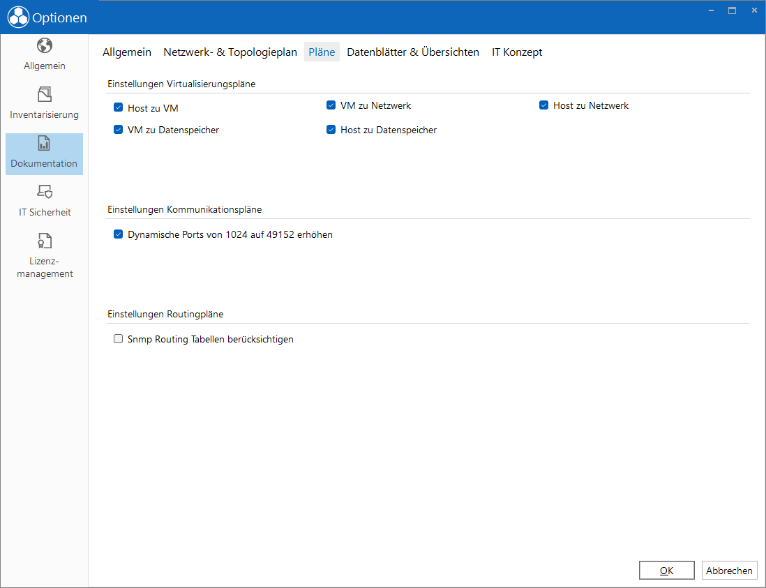Go to Datenblätter & Übersichten tab
This screenshot has width=766, height=588.
(x=413, y=52)
